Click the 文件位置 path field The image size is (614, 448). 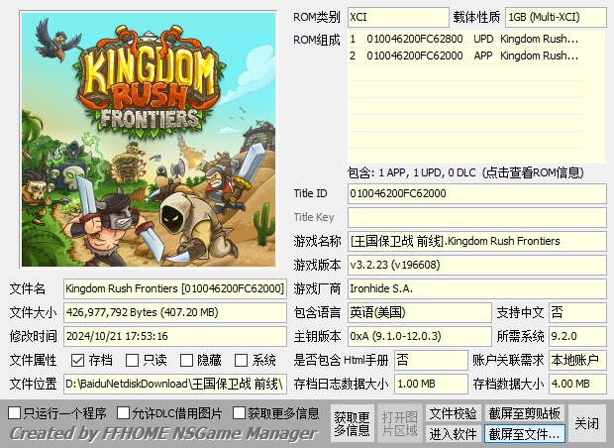tap(175, 384)
